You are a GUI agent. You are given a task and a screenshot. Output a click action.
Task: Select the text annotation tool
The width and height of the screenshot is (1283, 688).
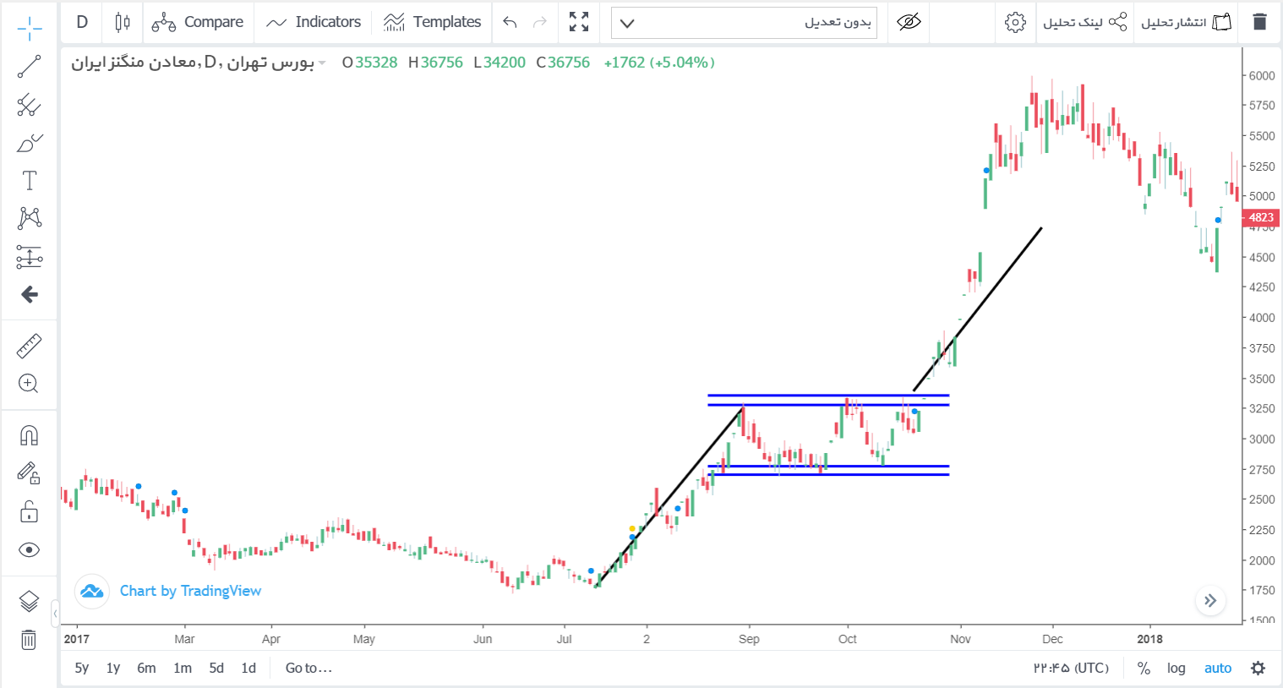tap(29, 180)
